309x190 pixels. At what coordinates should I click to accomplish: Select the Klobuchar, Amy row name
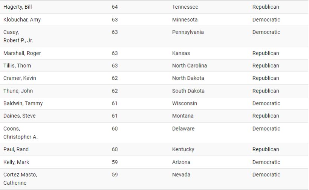(22, 20)
